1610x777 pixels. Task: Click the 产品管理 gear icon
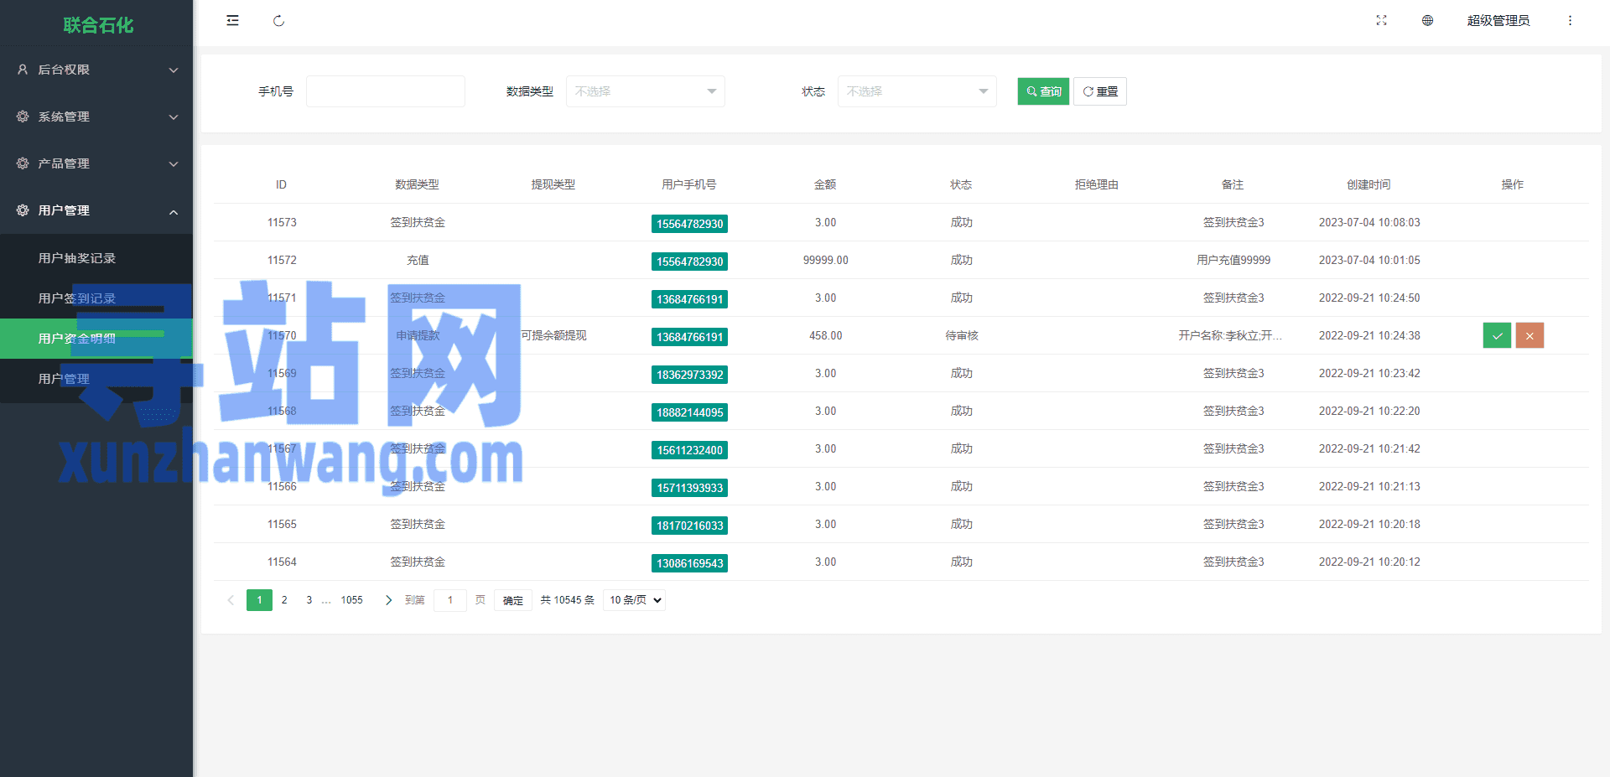coord(23,163)
